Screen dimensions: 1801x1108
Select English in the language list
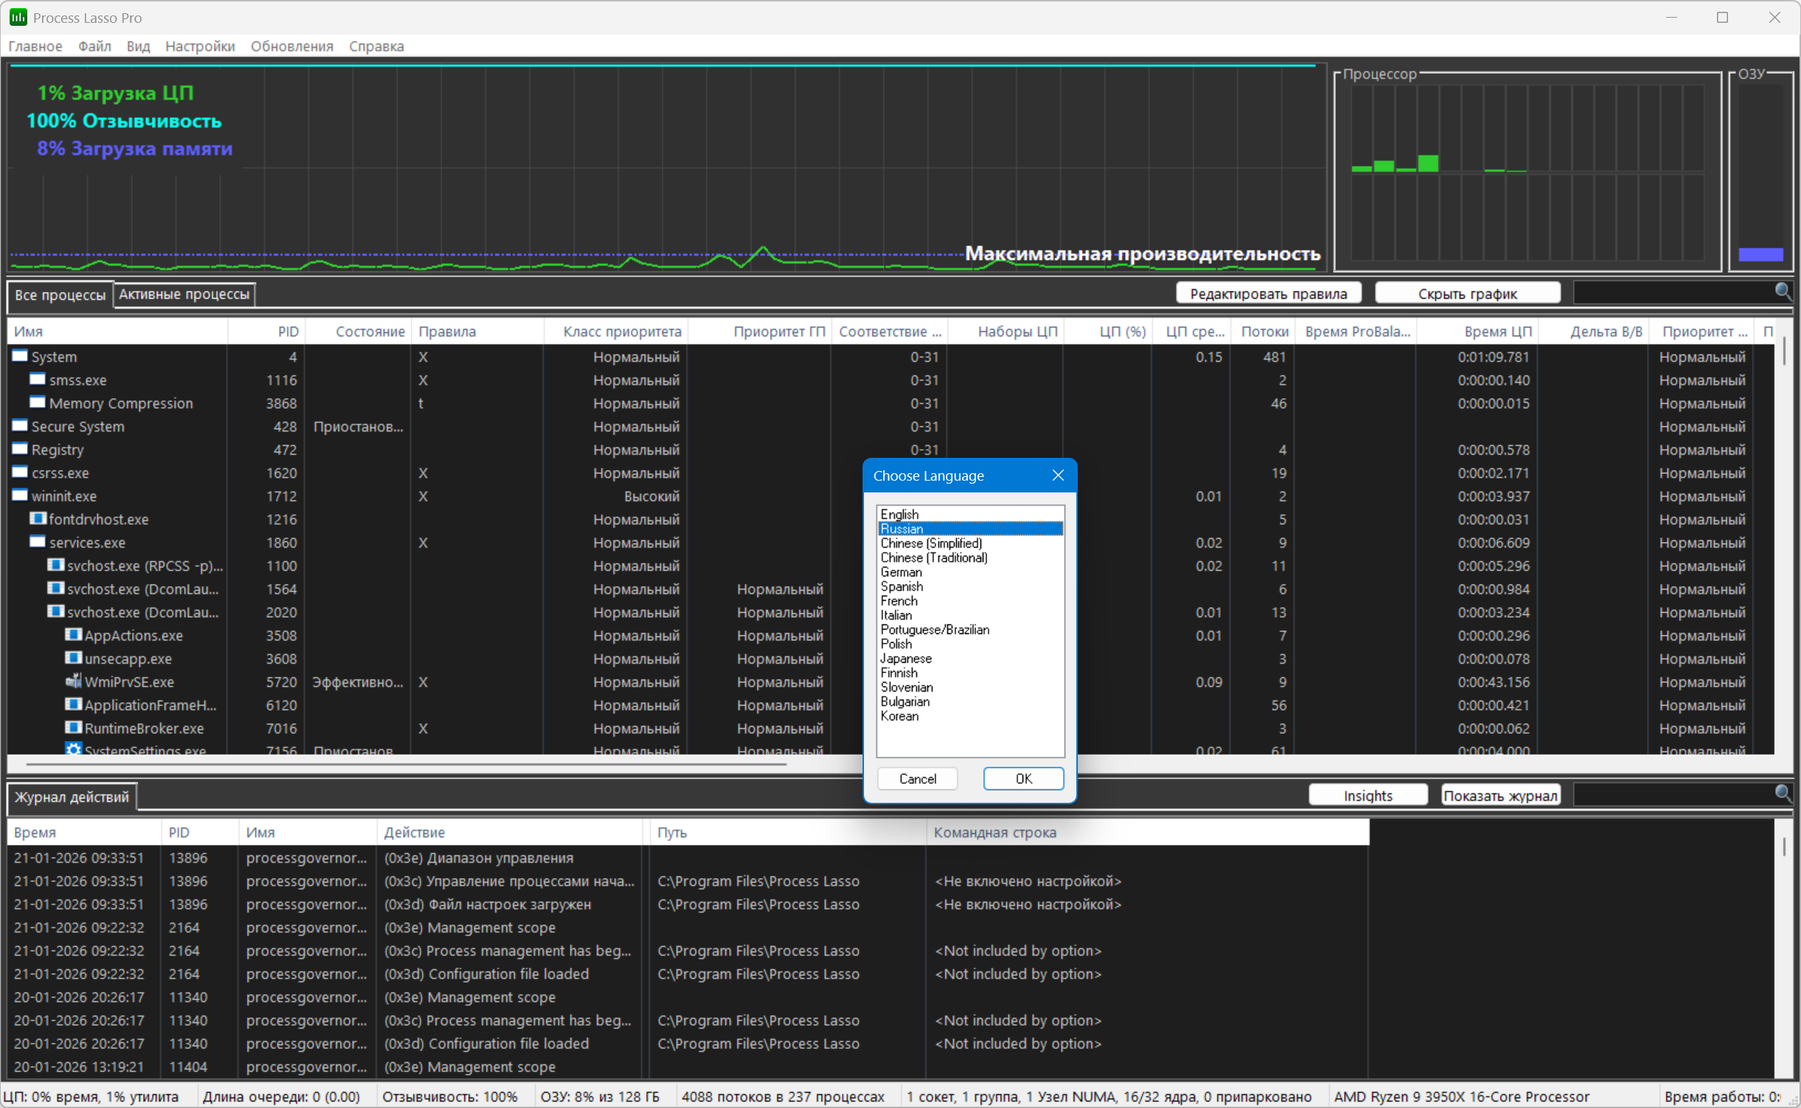(899, 514)
